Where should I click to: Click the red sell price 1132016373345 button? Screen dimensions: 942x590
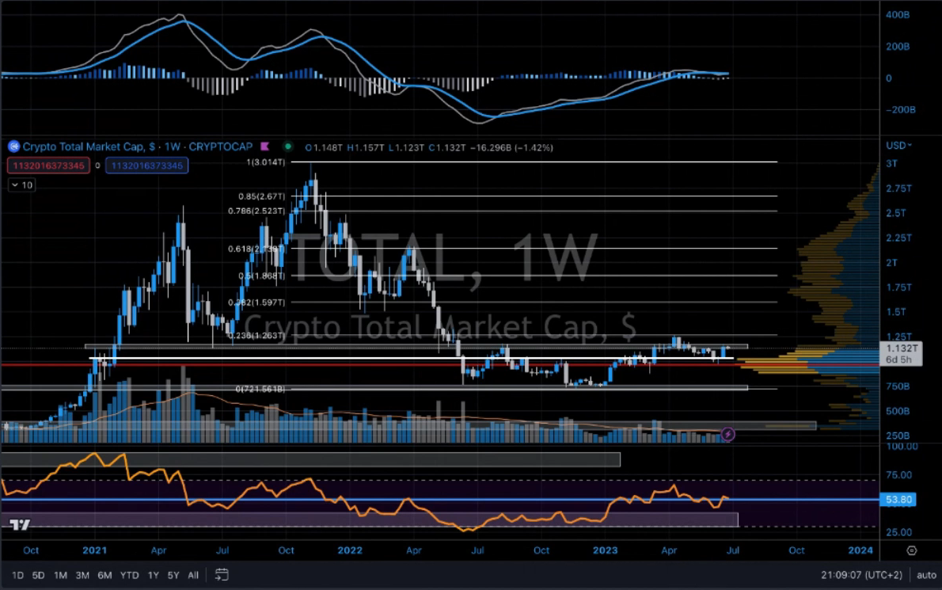(46, 166)
